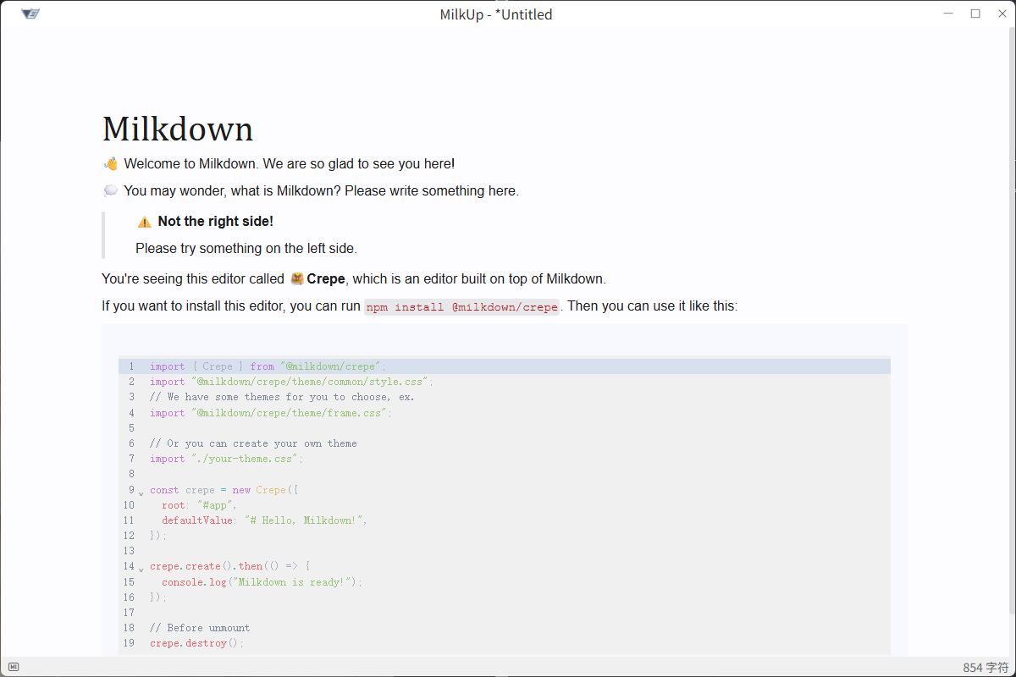This screenshot has height=677, width=1016.
Task: Collapse the fold arrow on code line 14
Action: pyautogui.click(x=141, y=569)
